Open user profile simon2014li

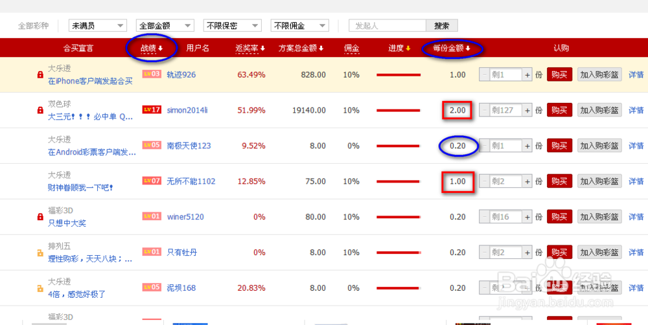click(x=187, y=110)
